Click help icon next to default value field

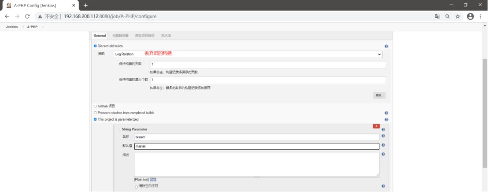pyautogui.click(x=383, y=145)
